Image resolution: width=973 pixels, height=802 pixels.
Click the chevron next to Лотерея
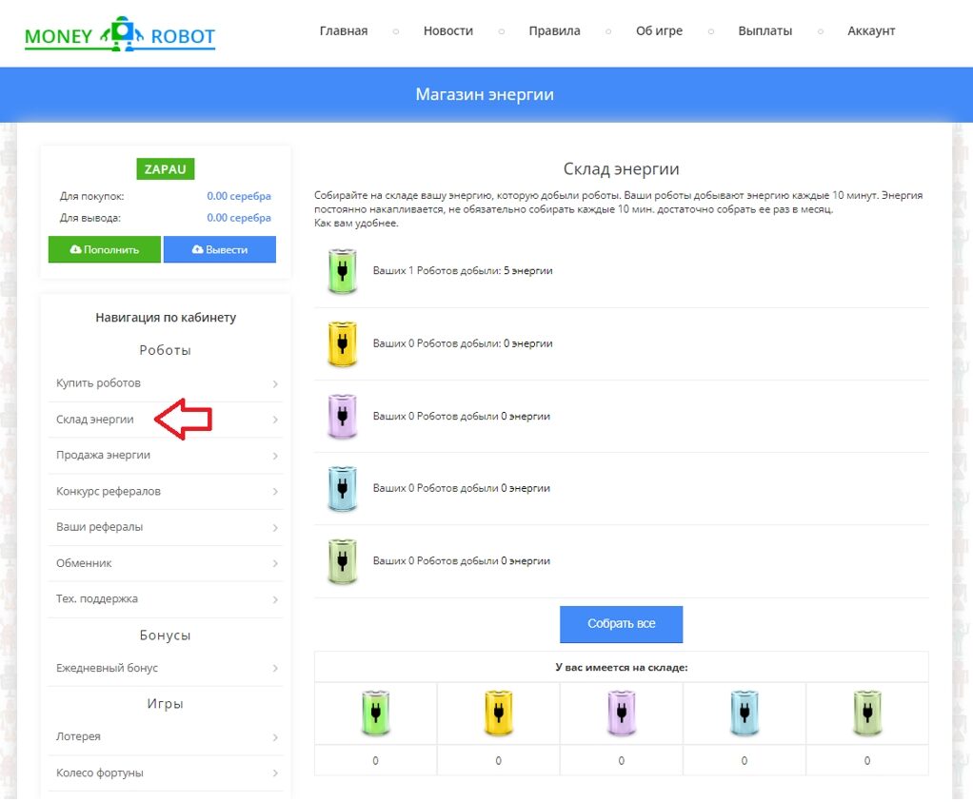[x=275, y=737]
